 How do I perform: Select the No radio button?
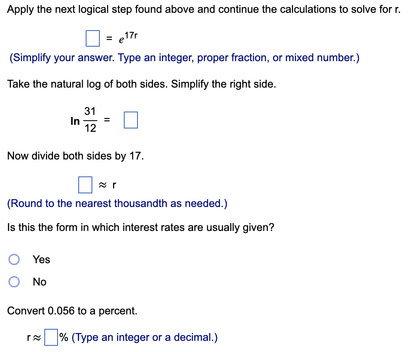coord(14,282)
